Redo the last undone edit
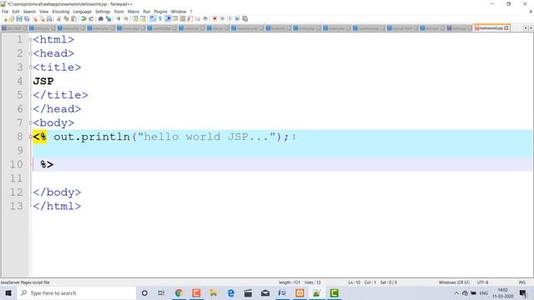 coord(91,18)
